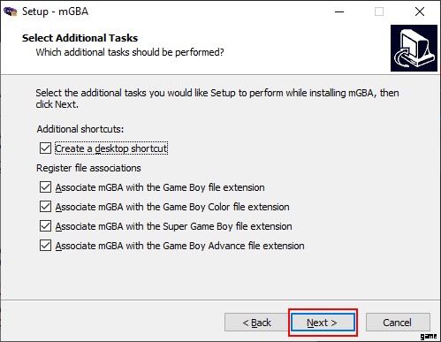This screenshot has height=342, width=441.
Task: Click the Register file associations group label
Action: click(x=88, y=168)
